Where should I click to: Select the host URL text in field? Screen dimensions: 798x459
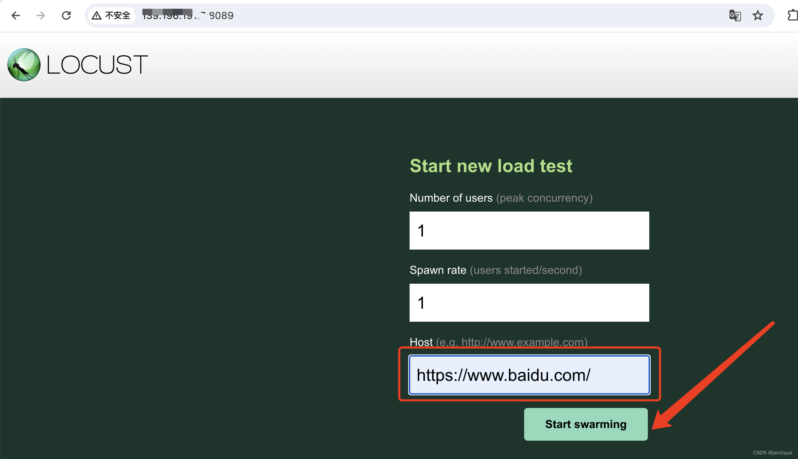click(529, 375)
